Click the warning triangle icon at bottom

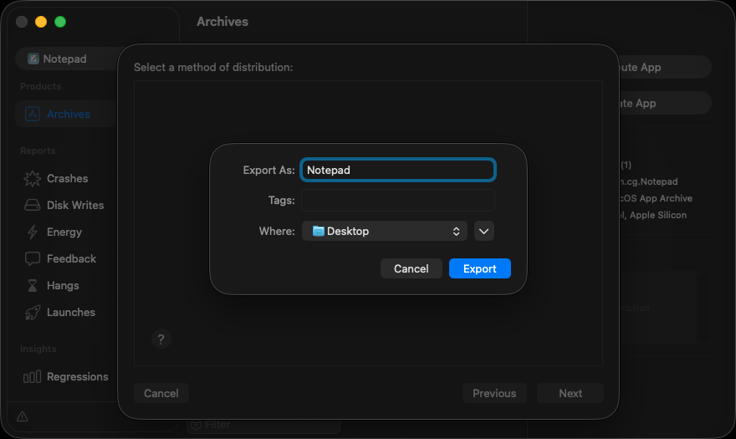point(22,416)
